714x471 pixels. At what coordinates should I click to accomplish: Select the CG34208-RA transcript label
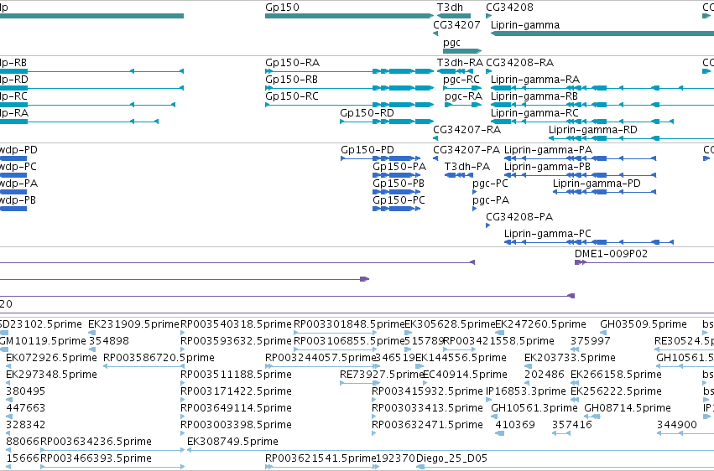tap(520, 63)
